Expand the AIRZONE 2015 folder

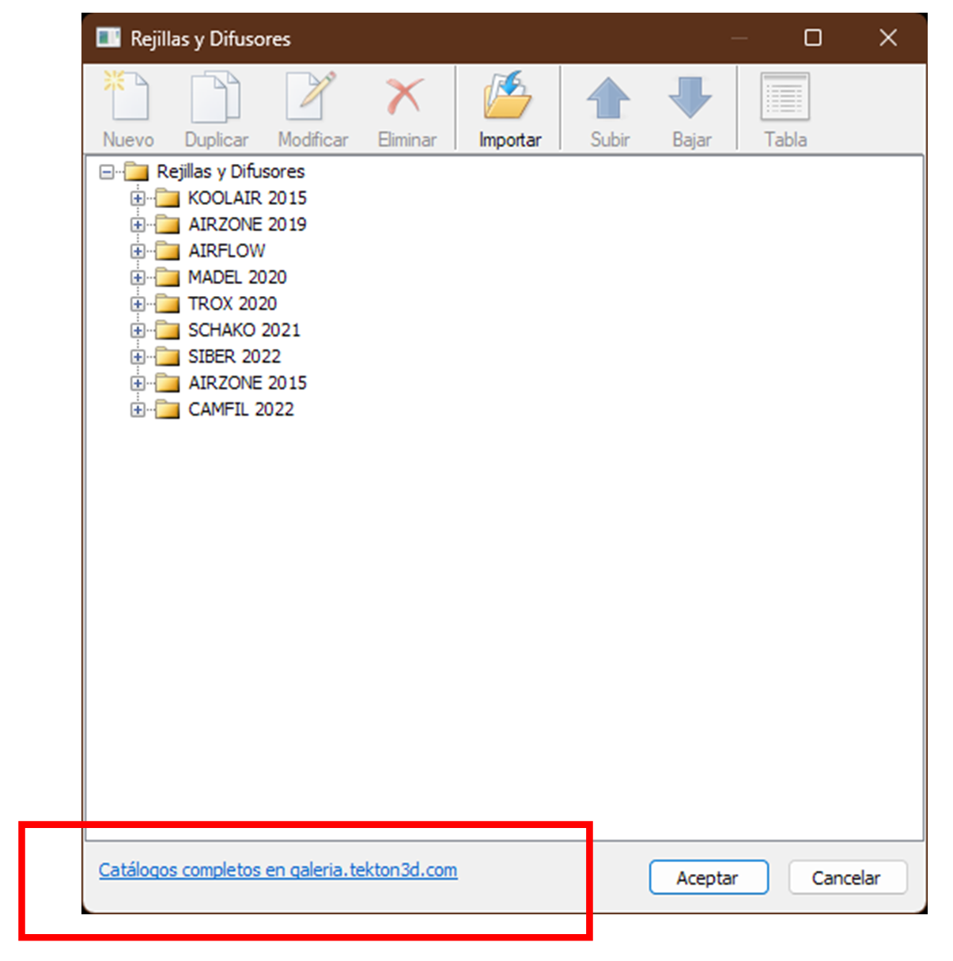click(x=138, y=383)
